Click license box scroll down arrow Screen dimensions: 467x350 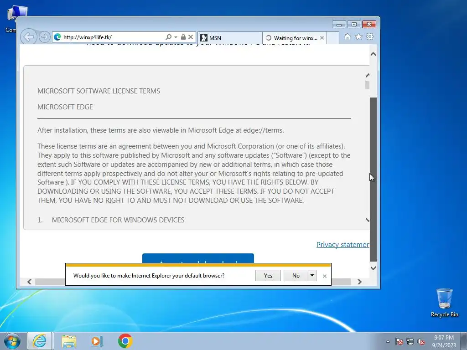point(368,220)
